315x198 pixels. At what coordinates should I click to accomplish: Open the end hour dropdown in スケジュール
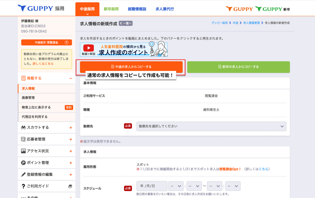(214, 186)
